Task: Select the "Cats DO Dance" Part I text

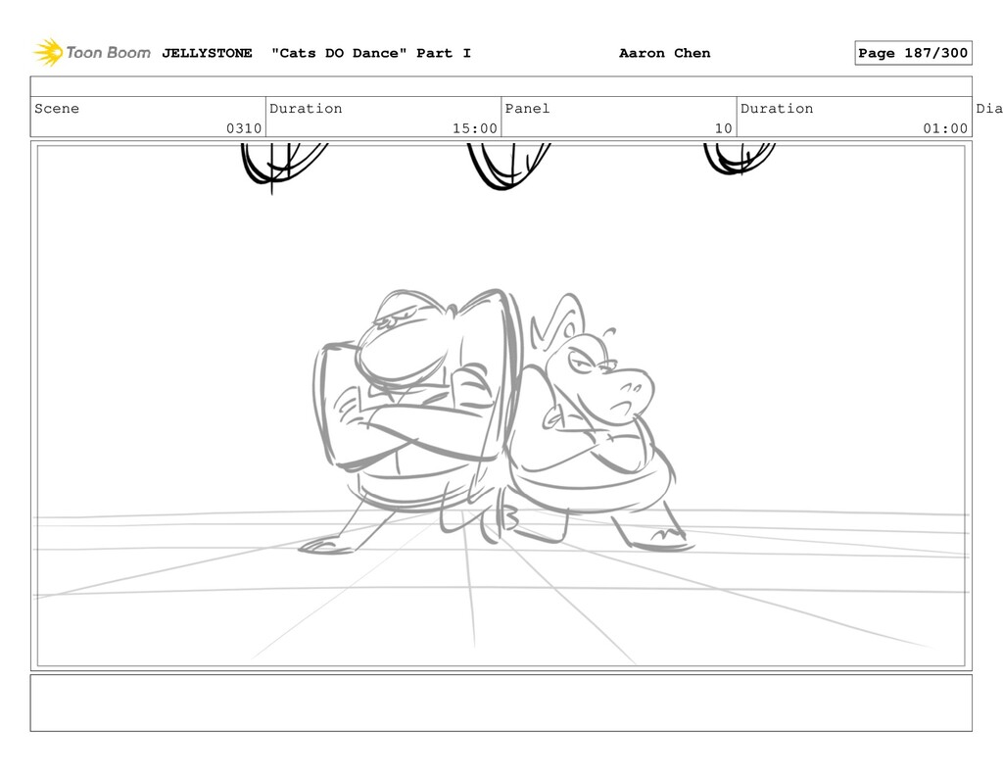Action: tap(371, 53)
